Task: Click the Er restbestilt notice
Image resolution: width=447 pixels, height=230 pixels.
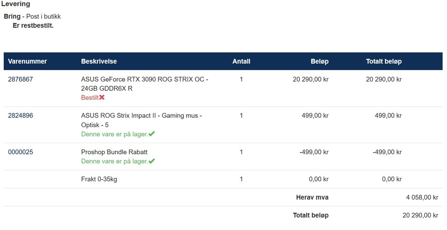Action: [33, 26]
